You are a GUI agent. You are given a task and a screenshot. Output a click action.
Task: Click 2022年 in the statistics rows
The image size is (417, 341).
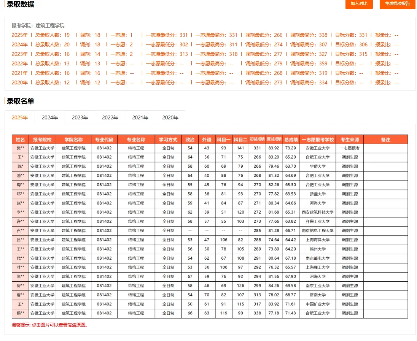[x=20, y=63]
